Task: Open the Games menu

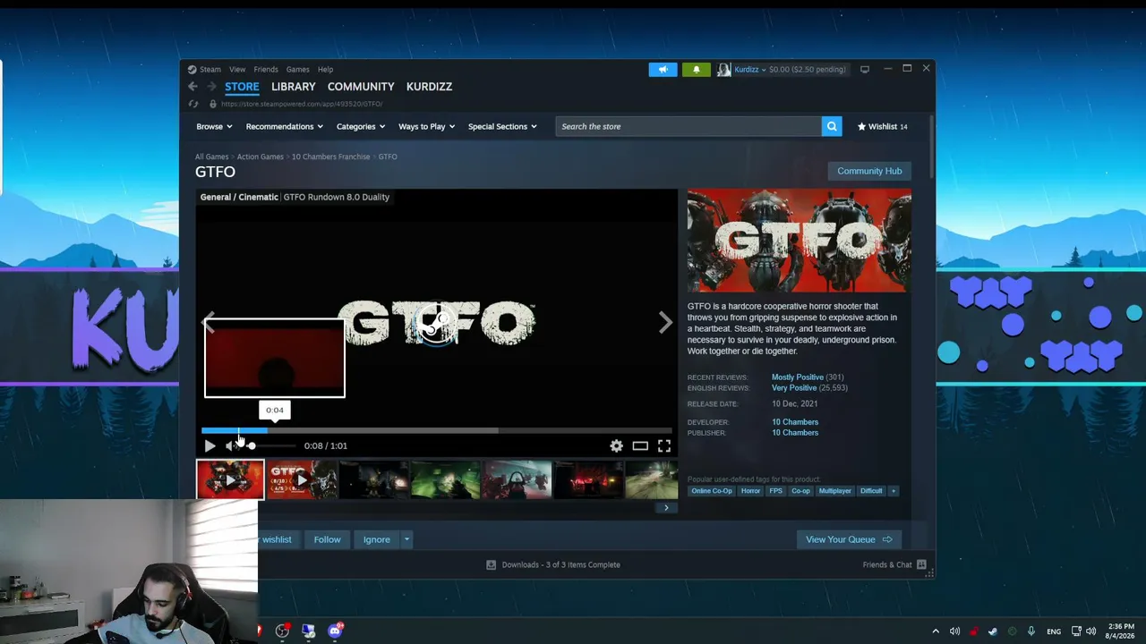Action: pos(297,69)
